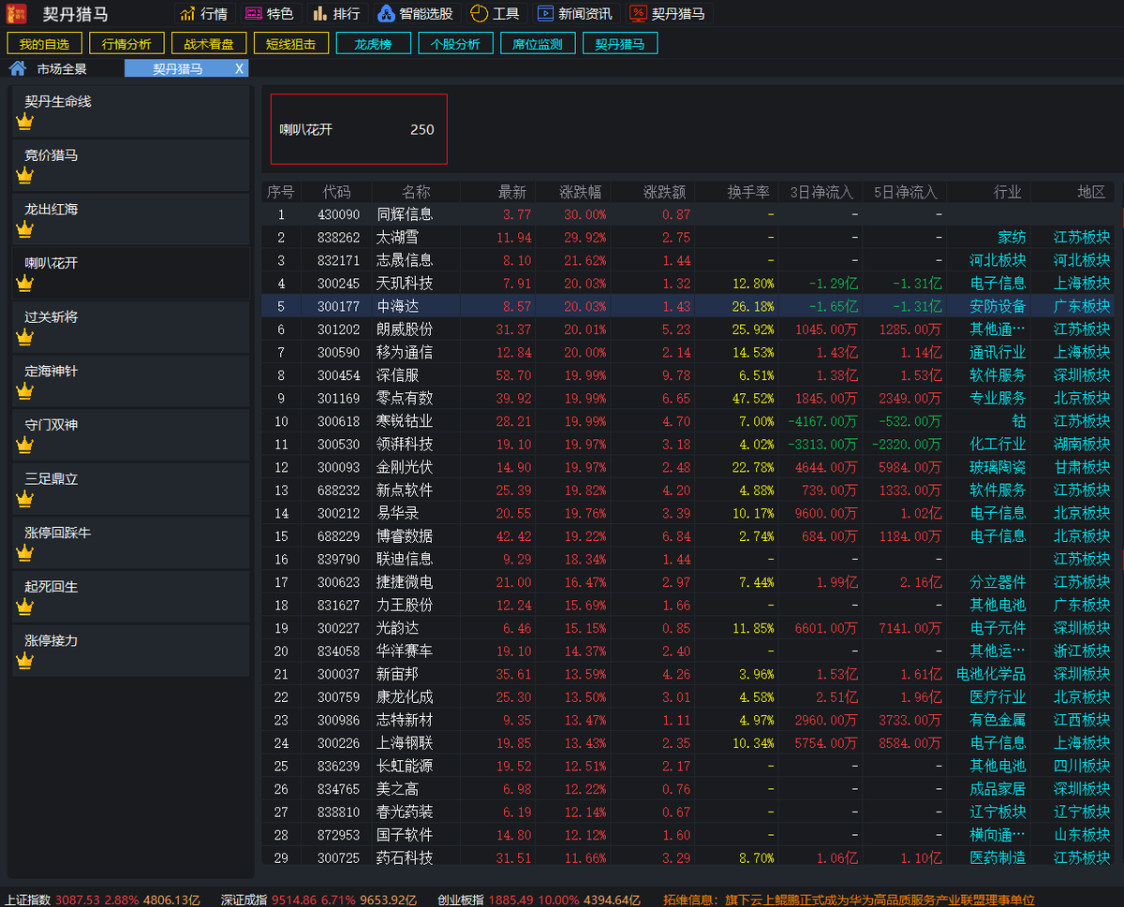Open the 排行 ranking icon
This screenshot has width=1124, height=907.
coord(335,13)
